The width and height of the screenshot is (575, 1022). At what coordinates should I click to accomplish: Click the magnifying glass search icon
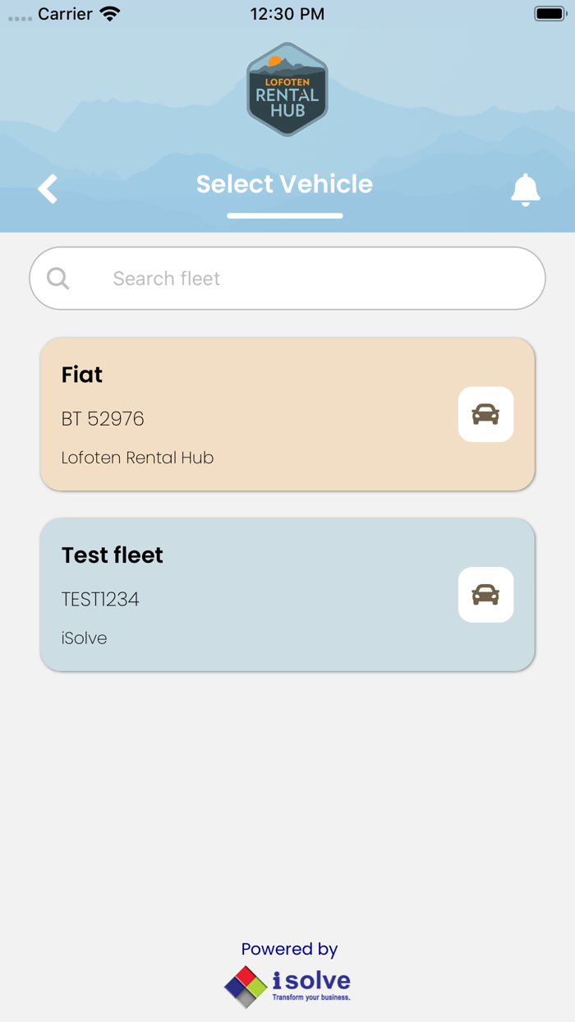[x=58, y=279]
